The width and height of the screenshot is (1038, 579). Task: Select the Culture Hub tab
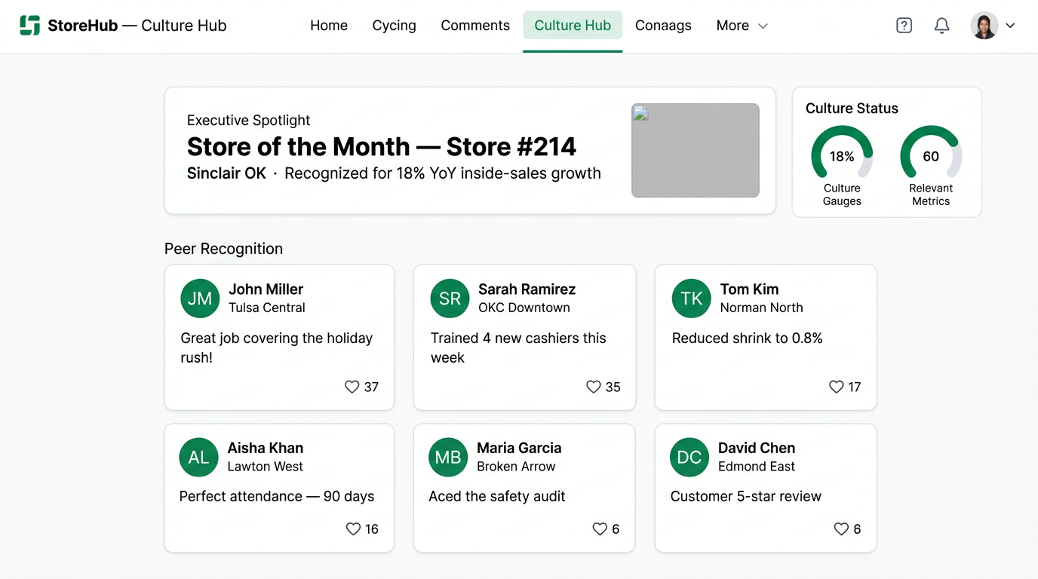[573, 26]
